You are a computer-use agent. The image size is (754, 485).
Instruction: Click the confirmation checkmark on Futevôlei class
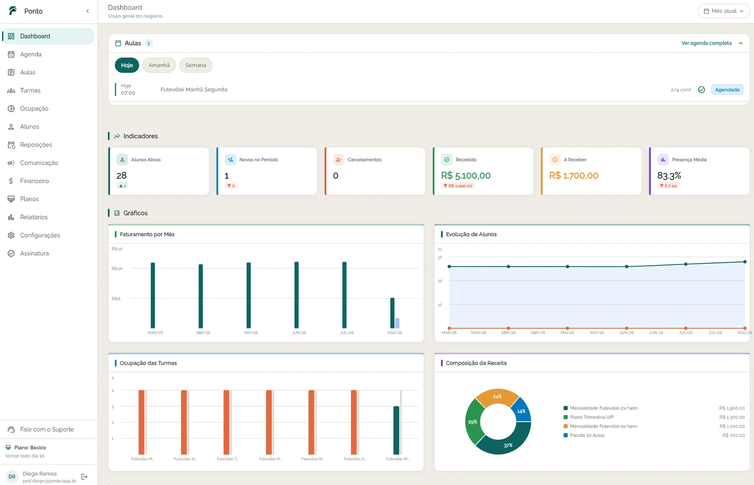click(701, 89)
